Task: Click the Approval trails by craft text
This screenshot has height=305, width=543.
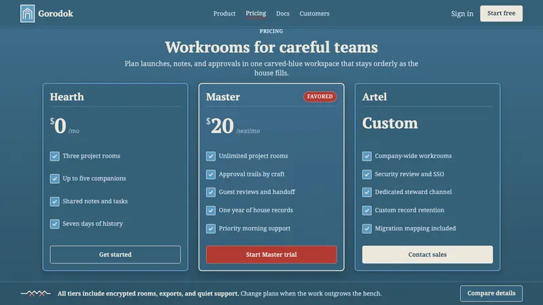Action: [252, 174]
